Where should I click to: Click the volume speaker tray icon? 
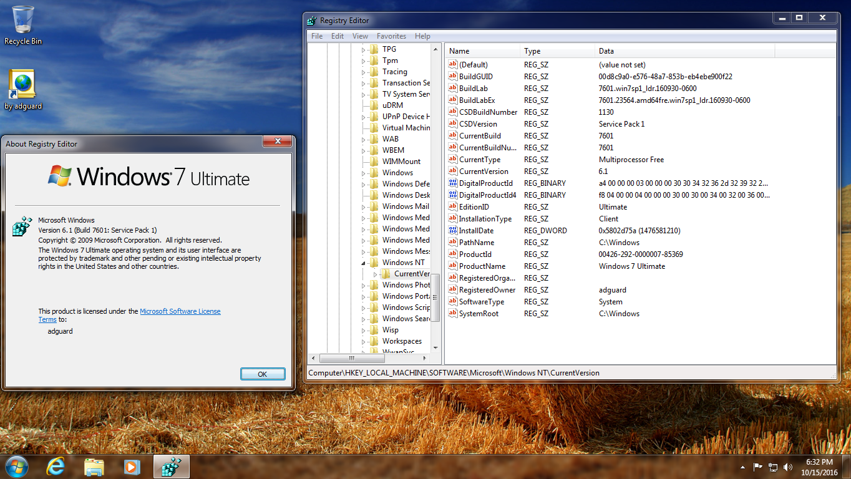tap(788, 467)
